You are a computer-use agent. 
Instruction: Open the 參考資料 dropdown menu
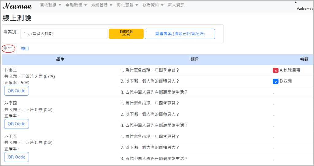[153, 5]
